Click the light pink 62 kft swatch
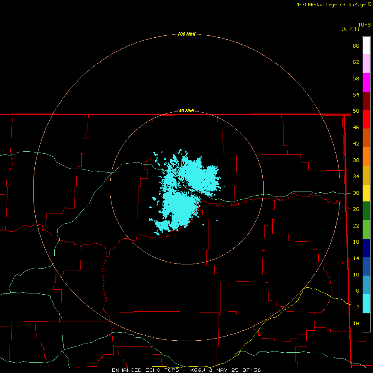This screenshot has height=373, width=373. 366,64
